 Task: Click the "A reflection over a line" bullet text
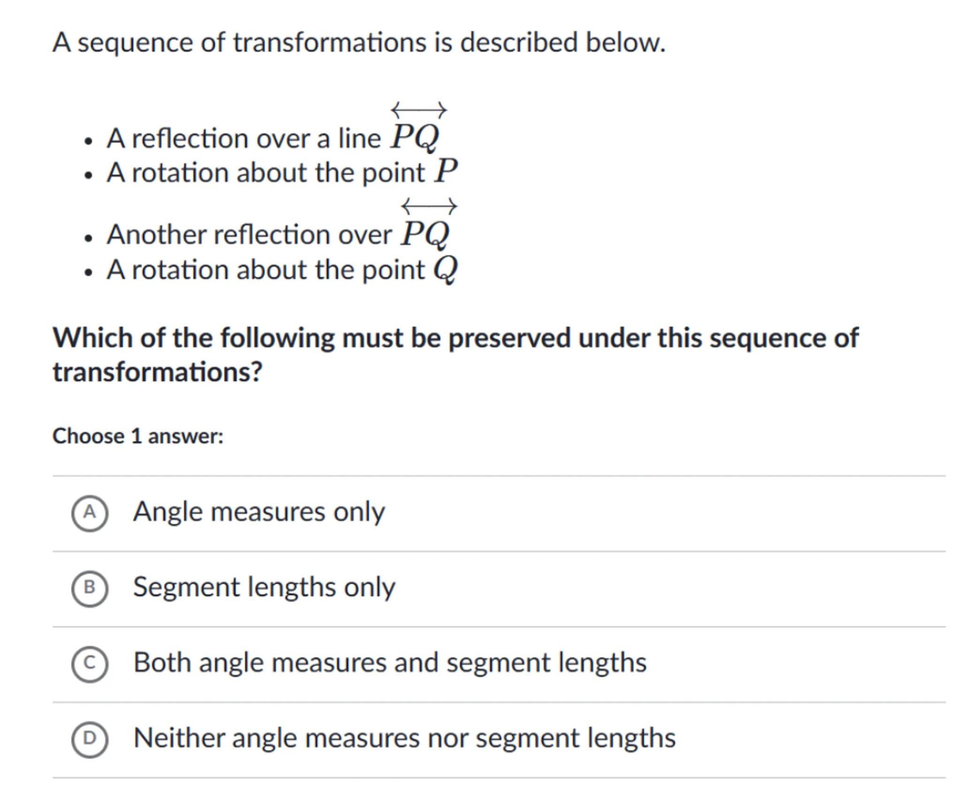point(244,139)
